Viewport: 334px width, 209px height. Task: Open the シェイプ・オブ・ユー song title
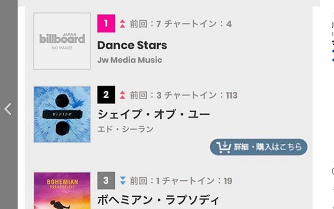[x=154, y=114]
